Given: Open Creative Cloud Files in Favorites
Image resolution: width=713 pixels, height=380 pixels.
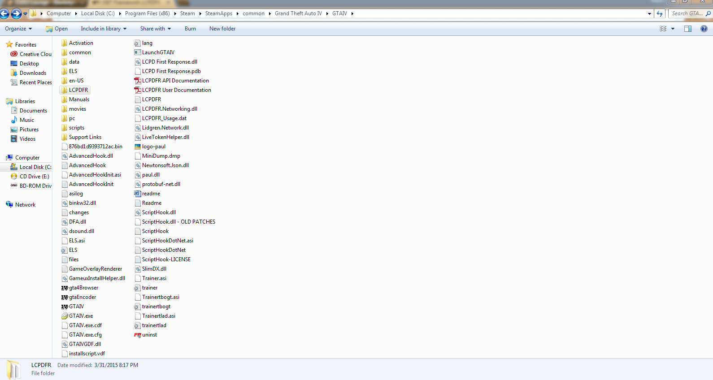Looking at the screenshot, I should 31,54.
